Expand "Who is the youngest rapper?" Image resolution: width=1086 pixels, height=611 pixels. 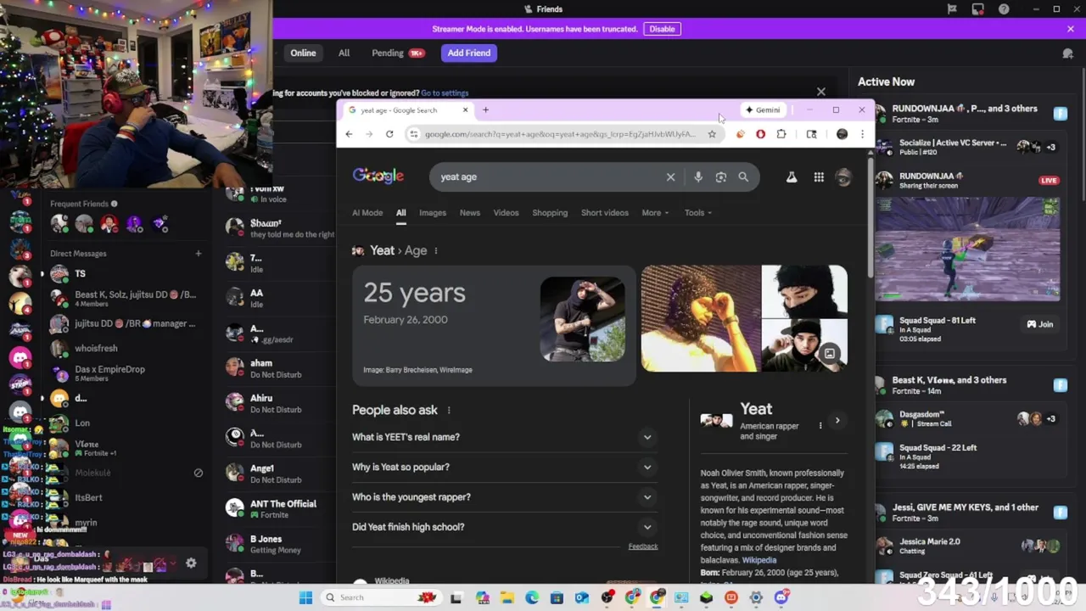pyautogui.click(x=505, y=497)
